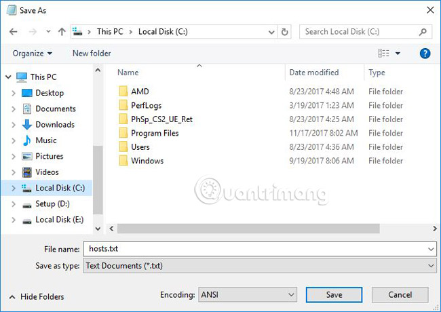The width and height of the screenshot is (441, 312).
Task: Expand the Setup (D:) tree node
Action: [13, 203]
